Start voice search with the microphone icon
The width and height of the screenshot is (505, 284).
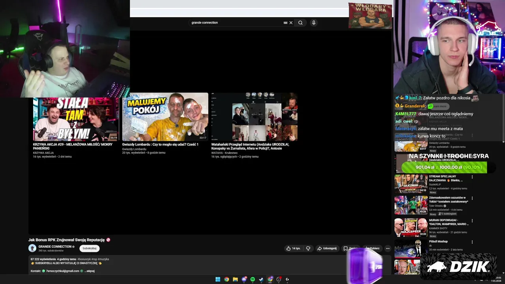coord(314,22)
